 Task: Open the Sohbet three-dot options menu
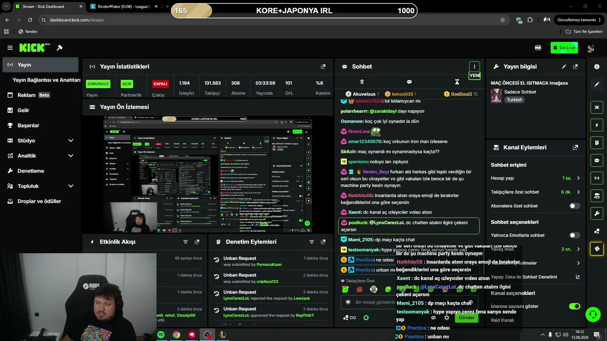tap(474, 67)
